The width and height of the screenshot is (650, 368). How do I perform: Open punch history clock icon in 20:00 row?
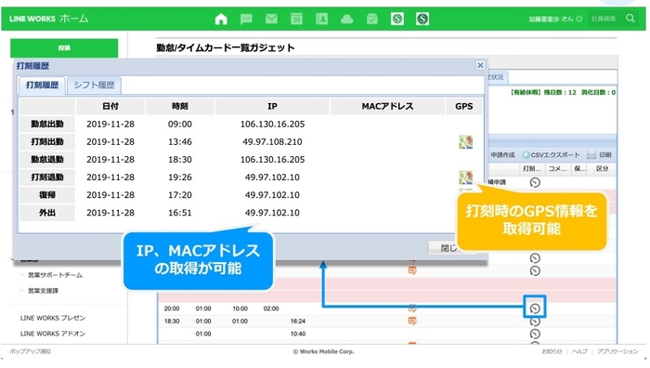coord(535,309)
